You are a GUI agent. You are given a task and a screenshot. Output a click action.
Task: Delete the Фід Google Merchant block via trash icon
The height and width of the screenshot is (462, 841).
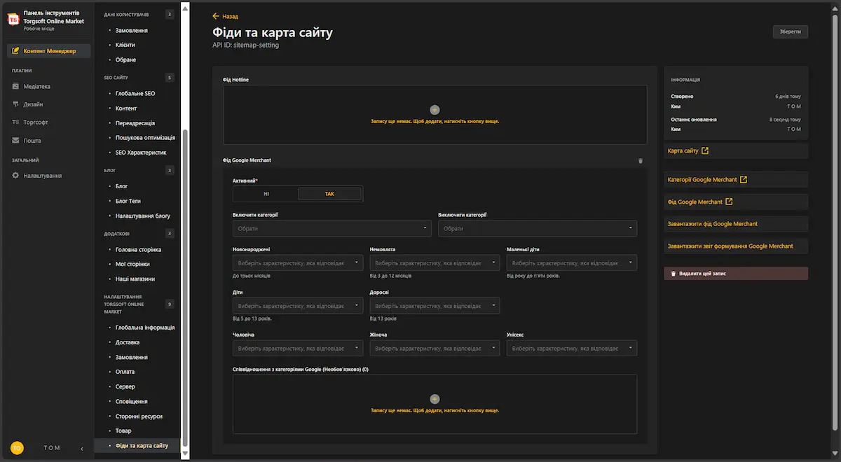click(x=640, y=161)
